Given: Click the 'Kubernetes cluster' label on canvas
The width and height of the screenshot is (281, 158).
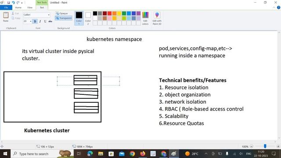Looking at the screenshot, I should tap(47, 130).
